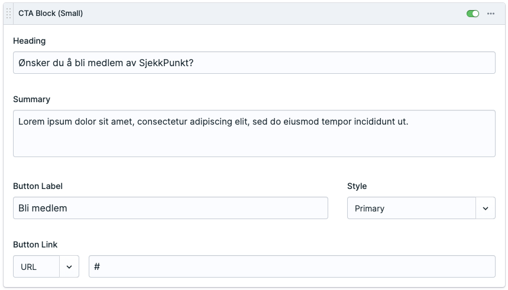
Task: Expand the Style dropdown chevron
Action: 486,208
